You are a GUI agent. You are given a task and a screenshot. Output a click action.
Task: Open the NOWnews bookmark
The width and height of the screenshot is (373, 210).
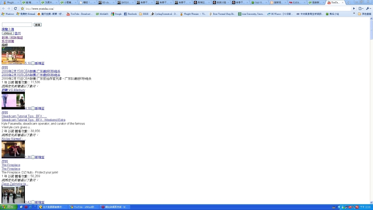(280, 14)
